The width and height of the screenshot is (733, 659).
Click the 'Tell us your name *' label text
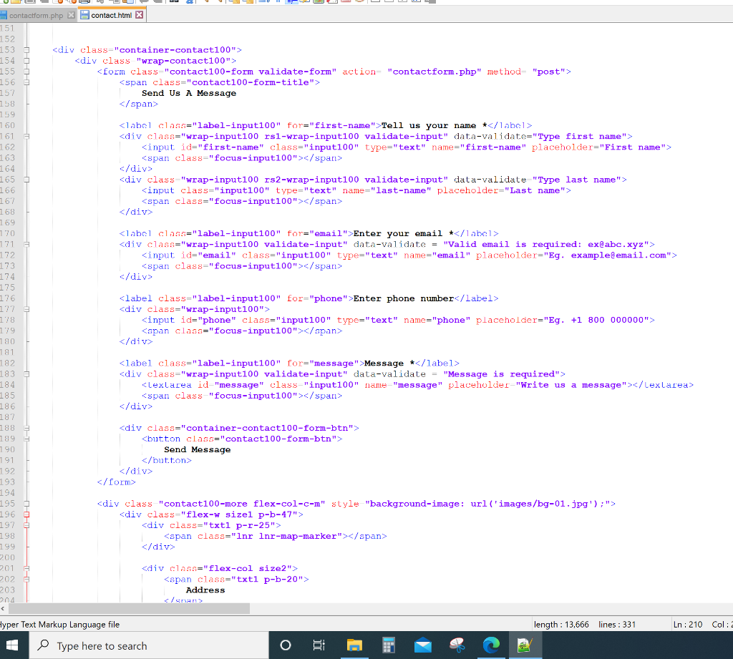point(435,125)
